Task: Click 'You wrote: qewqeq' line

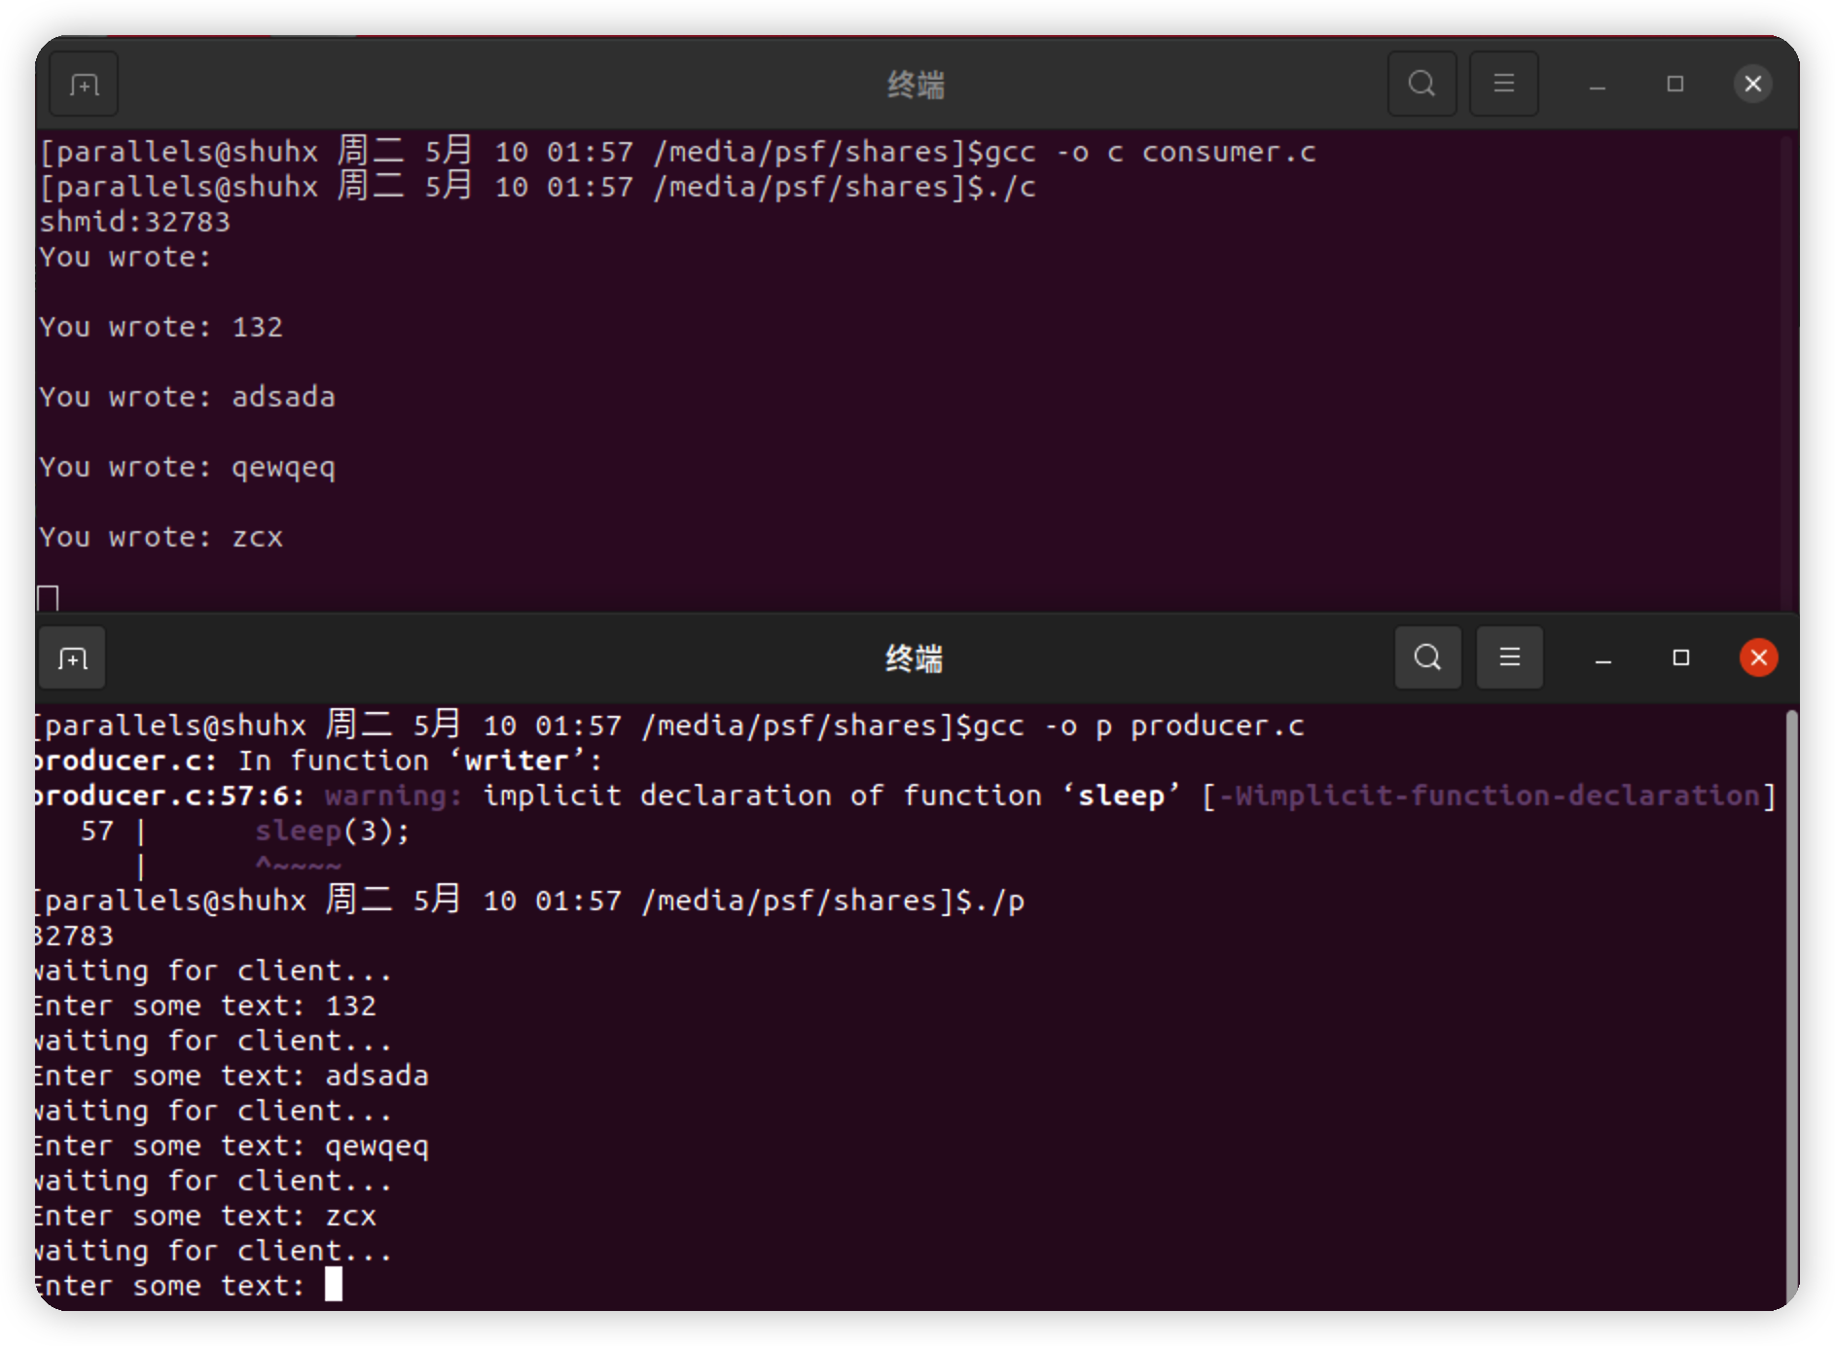Action: pos(188,468)
